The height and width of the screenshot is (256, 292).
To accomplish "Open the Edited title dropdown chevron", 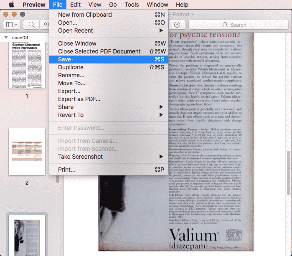I will [x=193, y=14].
